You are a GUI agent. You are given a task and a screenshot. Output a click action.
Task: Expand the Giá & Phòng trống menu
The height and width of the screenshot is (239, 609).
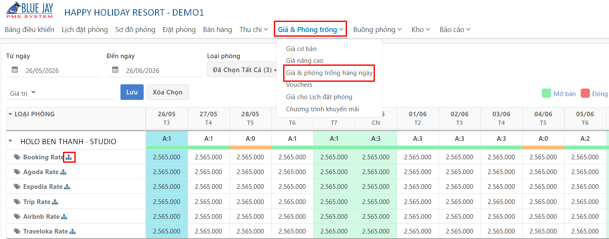coord(310,30)
